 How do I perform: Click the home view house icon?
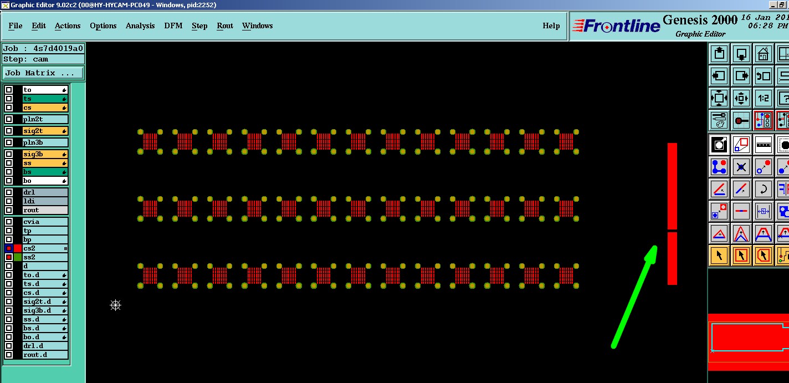[764, 54]
